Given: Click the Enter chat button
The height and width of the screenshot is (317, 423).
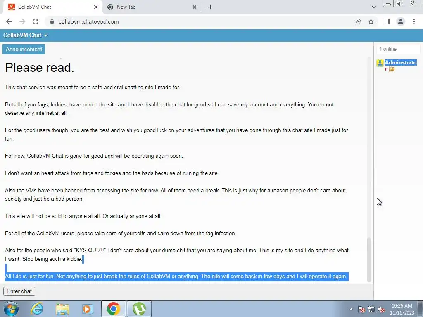Looking at the screenshot, I should (19, 291).
